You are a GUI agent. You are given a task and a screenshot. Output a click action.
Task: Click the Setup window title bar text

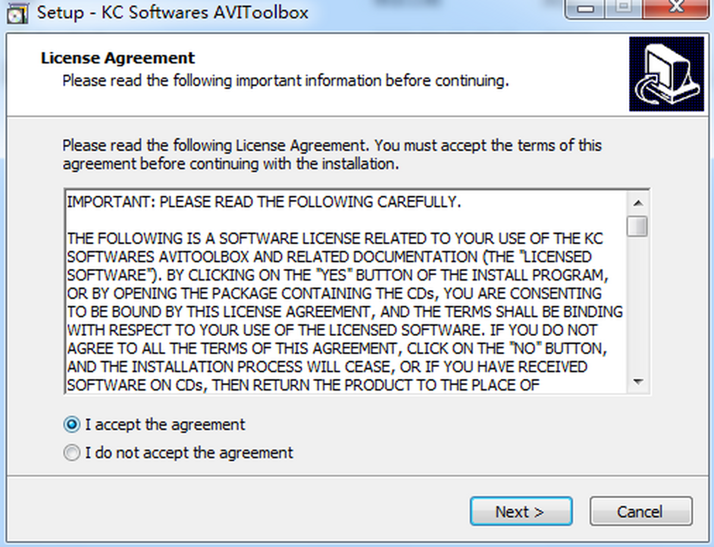coord(173,12)
